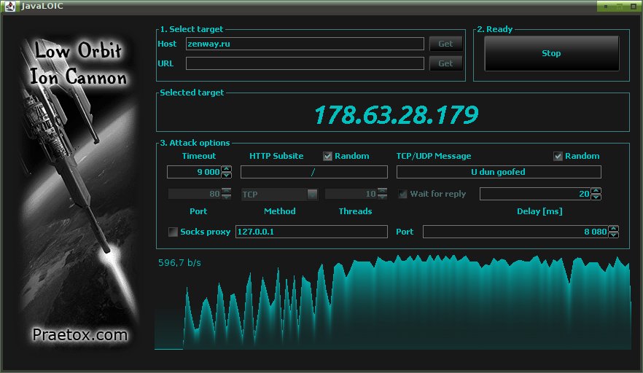The image size is (643, 373).
Task: Increase Delay [ms] using the up arrow
Action: 596,191
